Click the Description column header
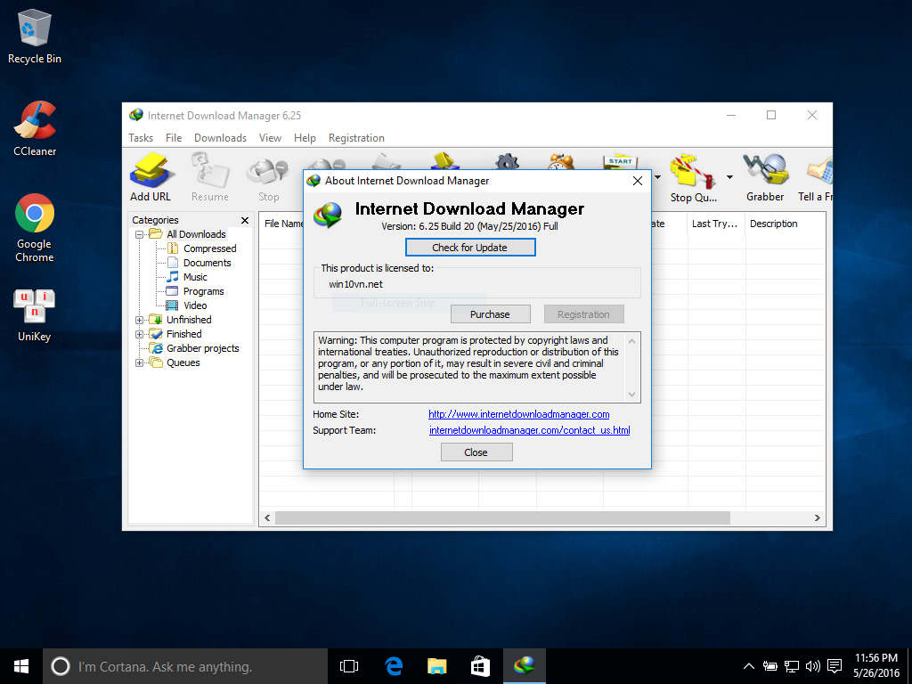The height and width of the screenshot is (684, 912). [786, 224]
